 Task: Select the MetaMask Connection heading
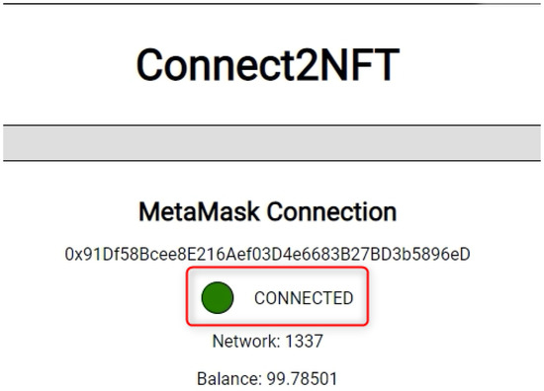267,211
